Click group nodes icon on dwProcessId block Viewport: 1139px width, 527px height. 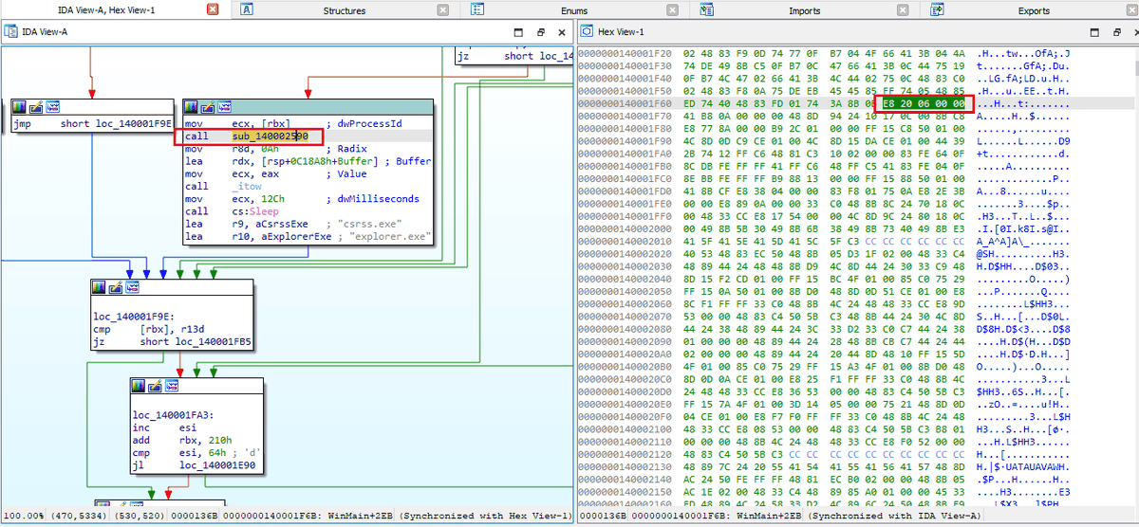point(223,108)
